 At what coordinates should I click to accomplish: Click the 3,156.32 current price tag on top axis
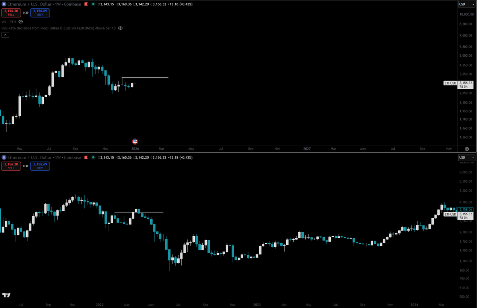465,85
